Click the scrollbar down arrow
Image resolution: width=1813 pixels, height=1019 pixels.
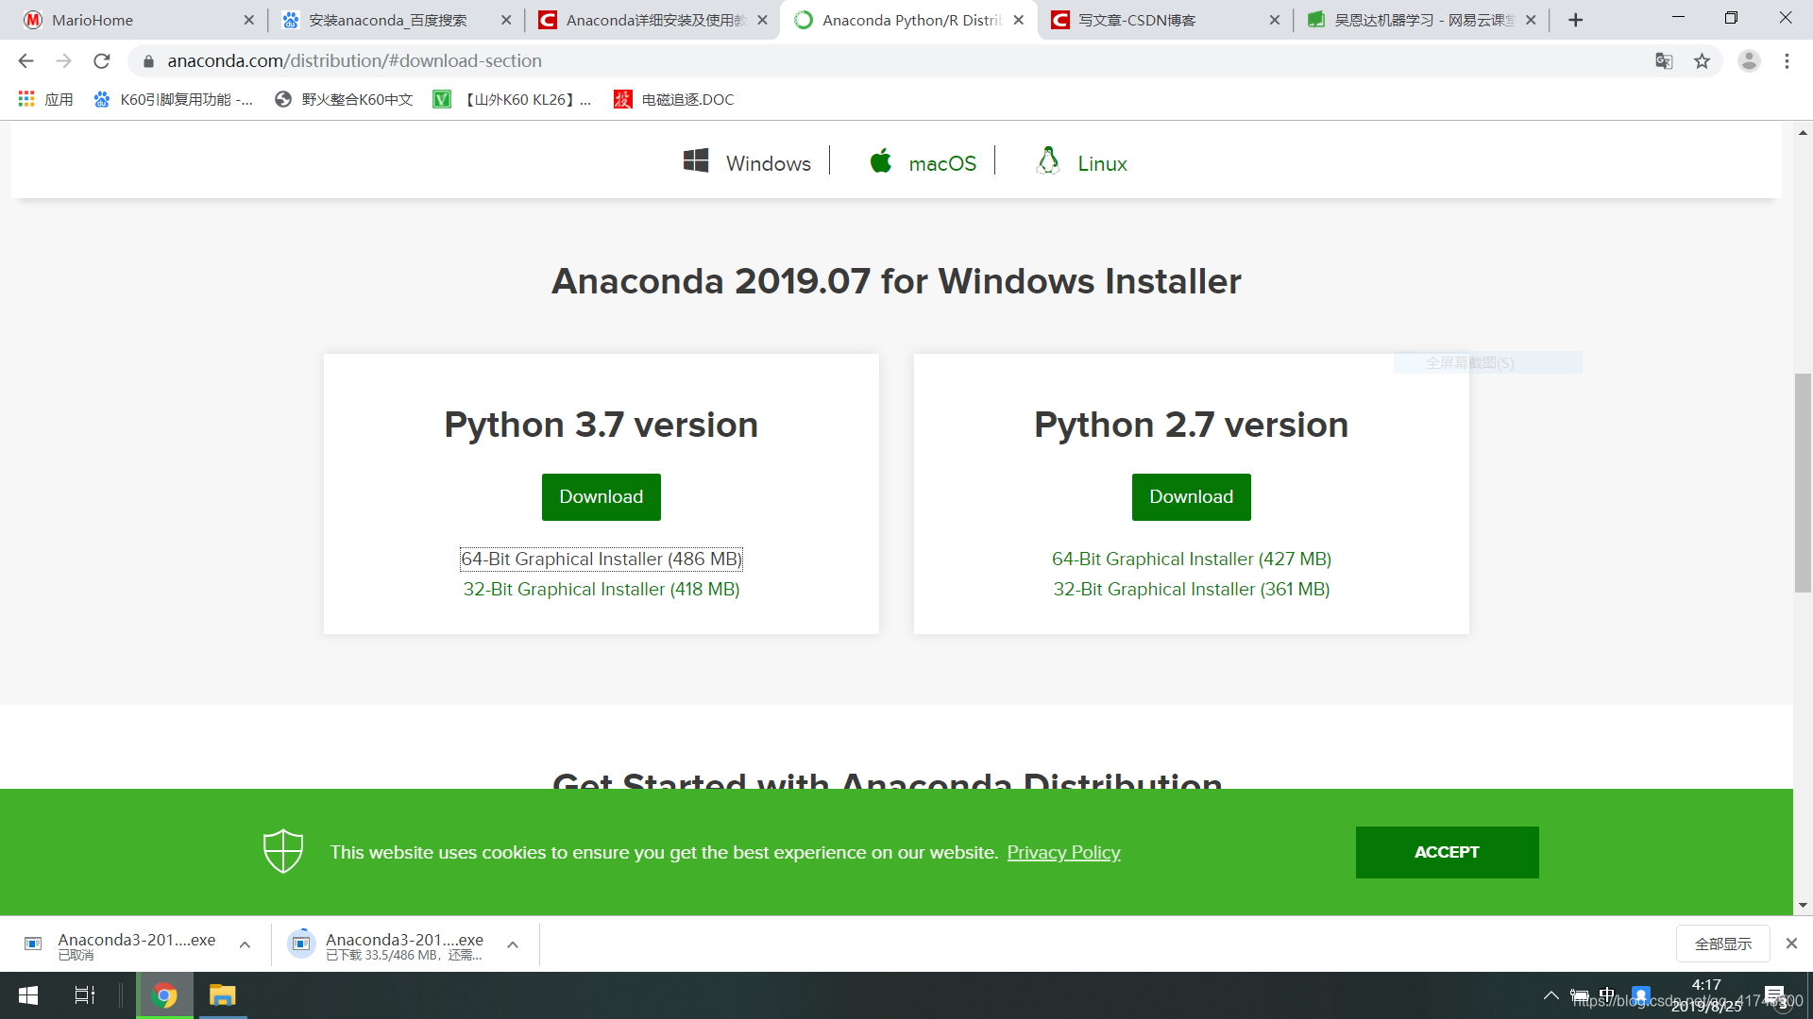click(1803, 905)
